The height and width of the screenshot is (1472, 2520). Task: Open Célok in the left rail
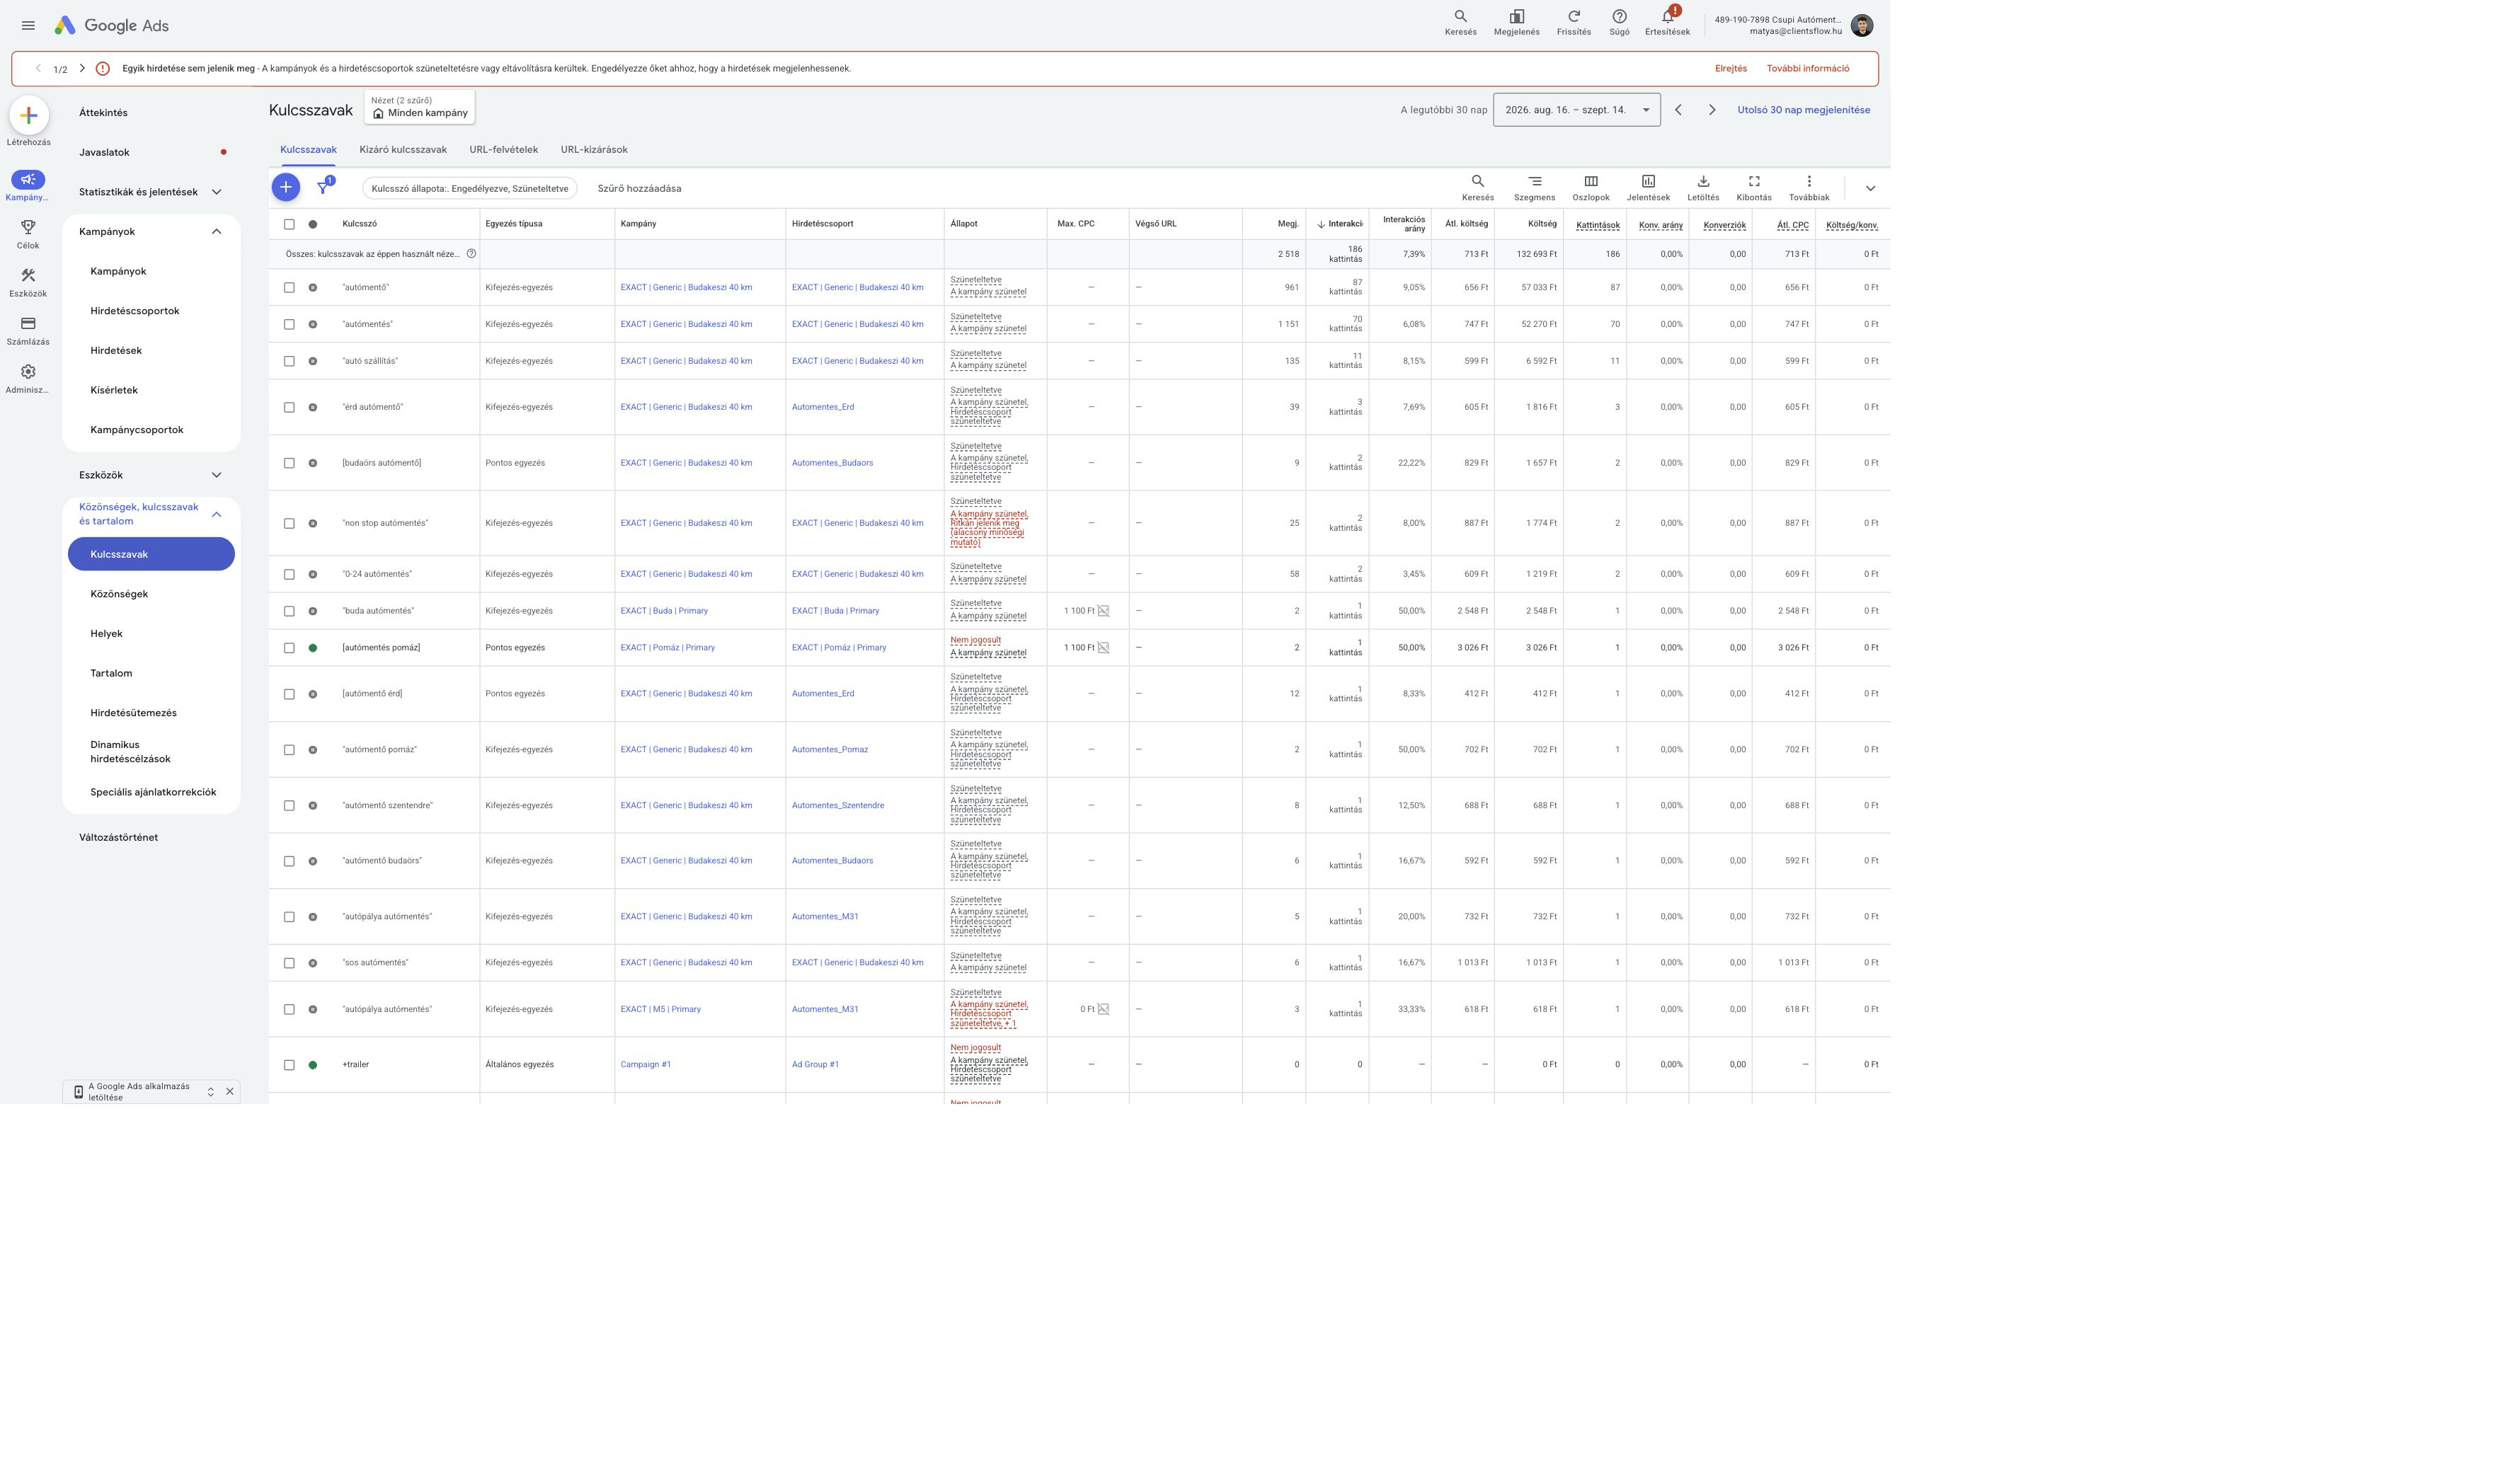(28, 234)
